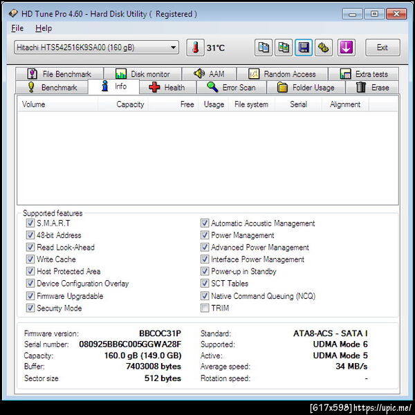Screen dimensions: 415x415
Task: Click the copy info to clipboard icon
Action: pyautogui.click(x=264, y=48)
